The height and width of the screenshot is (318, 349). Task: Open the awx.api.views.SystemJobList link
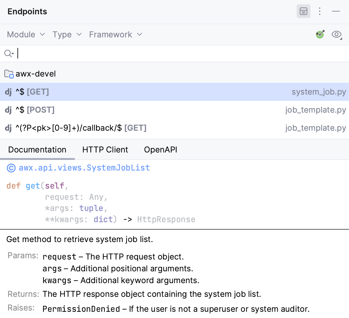(84, 168)
